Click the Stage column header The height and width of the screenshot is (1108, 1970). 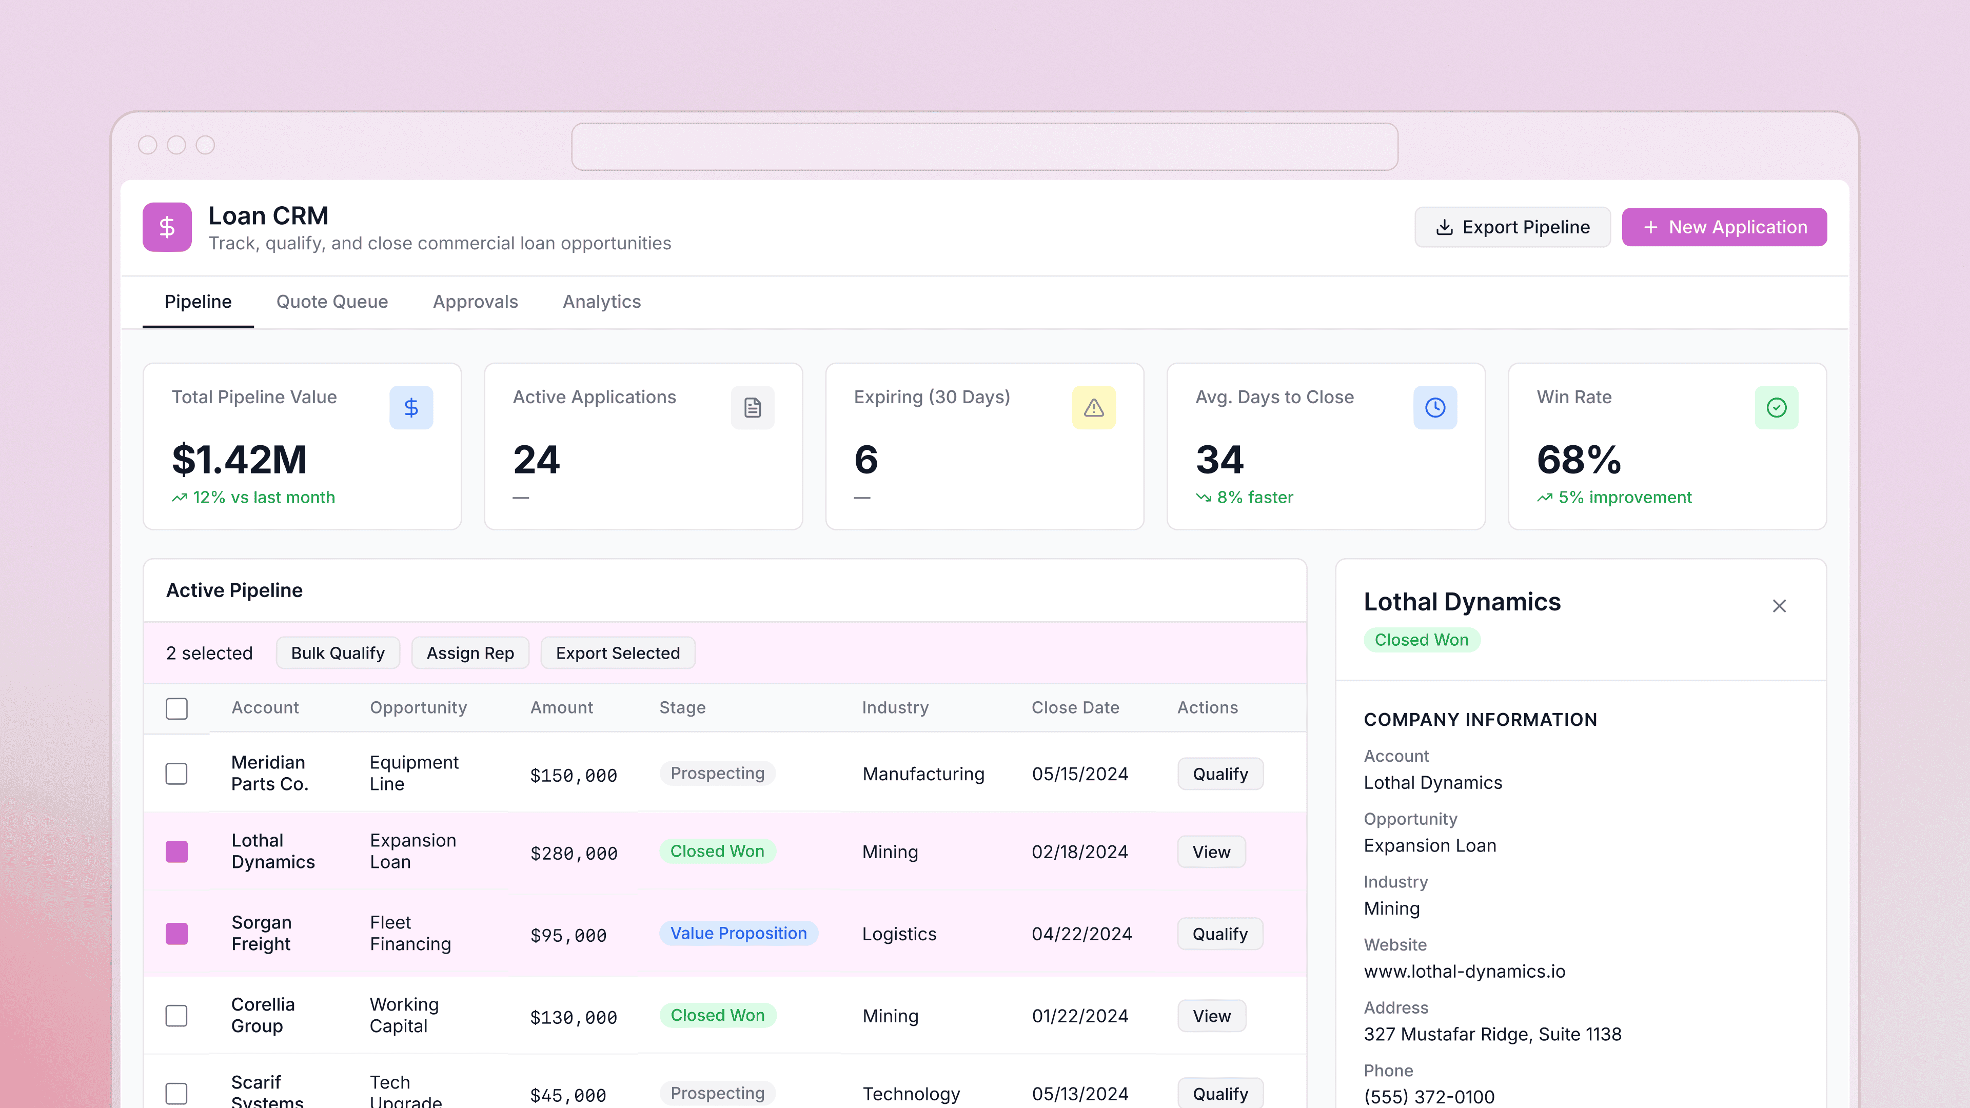(x=683, y=707)
